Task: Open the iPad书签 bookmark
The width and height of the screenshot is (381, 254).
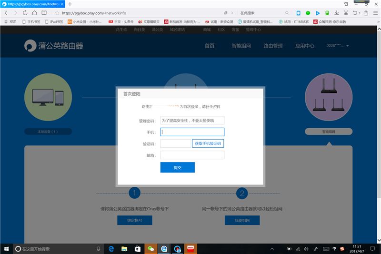Action: coord(54,21)
